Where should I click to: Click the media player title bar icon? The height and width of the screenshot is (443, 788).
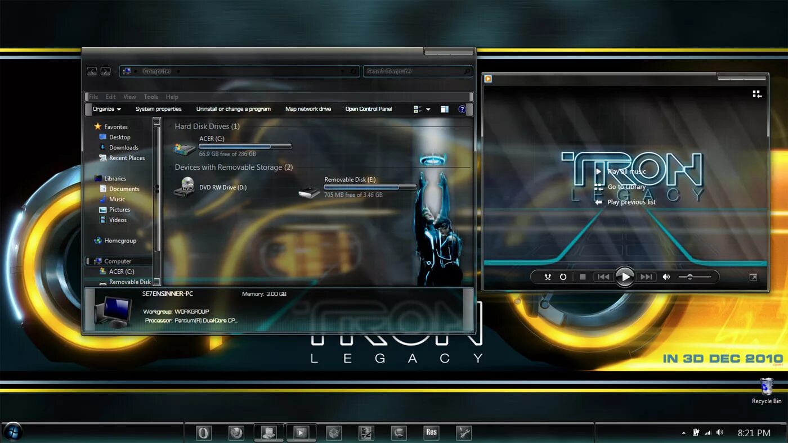(488, 79)
